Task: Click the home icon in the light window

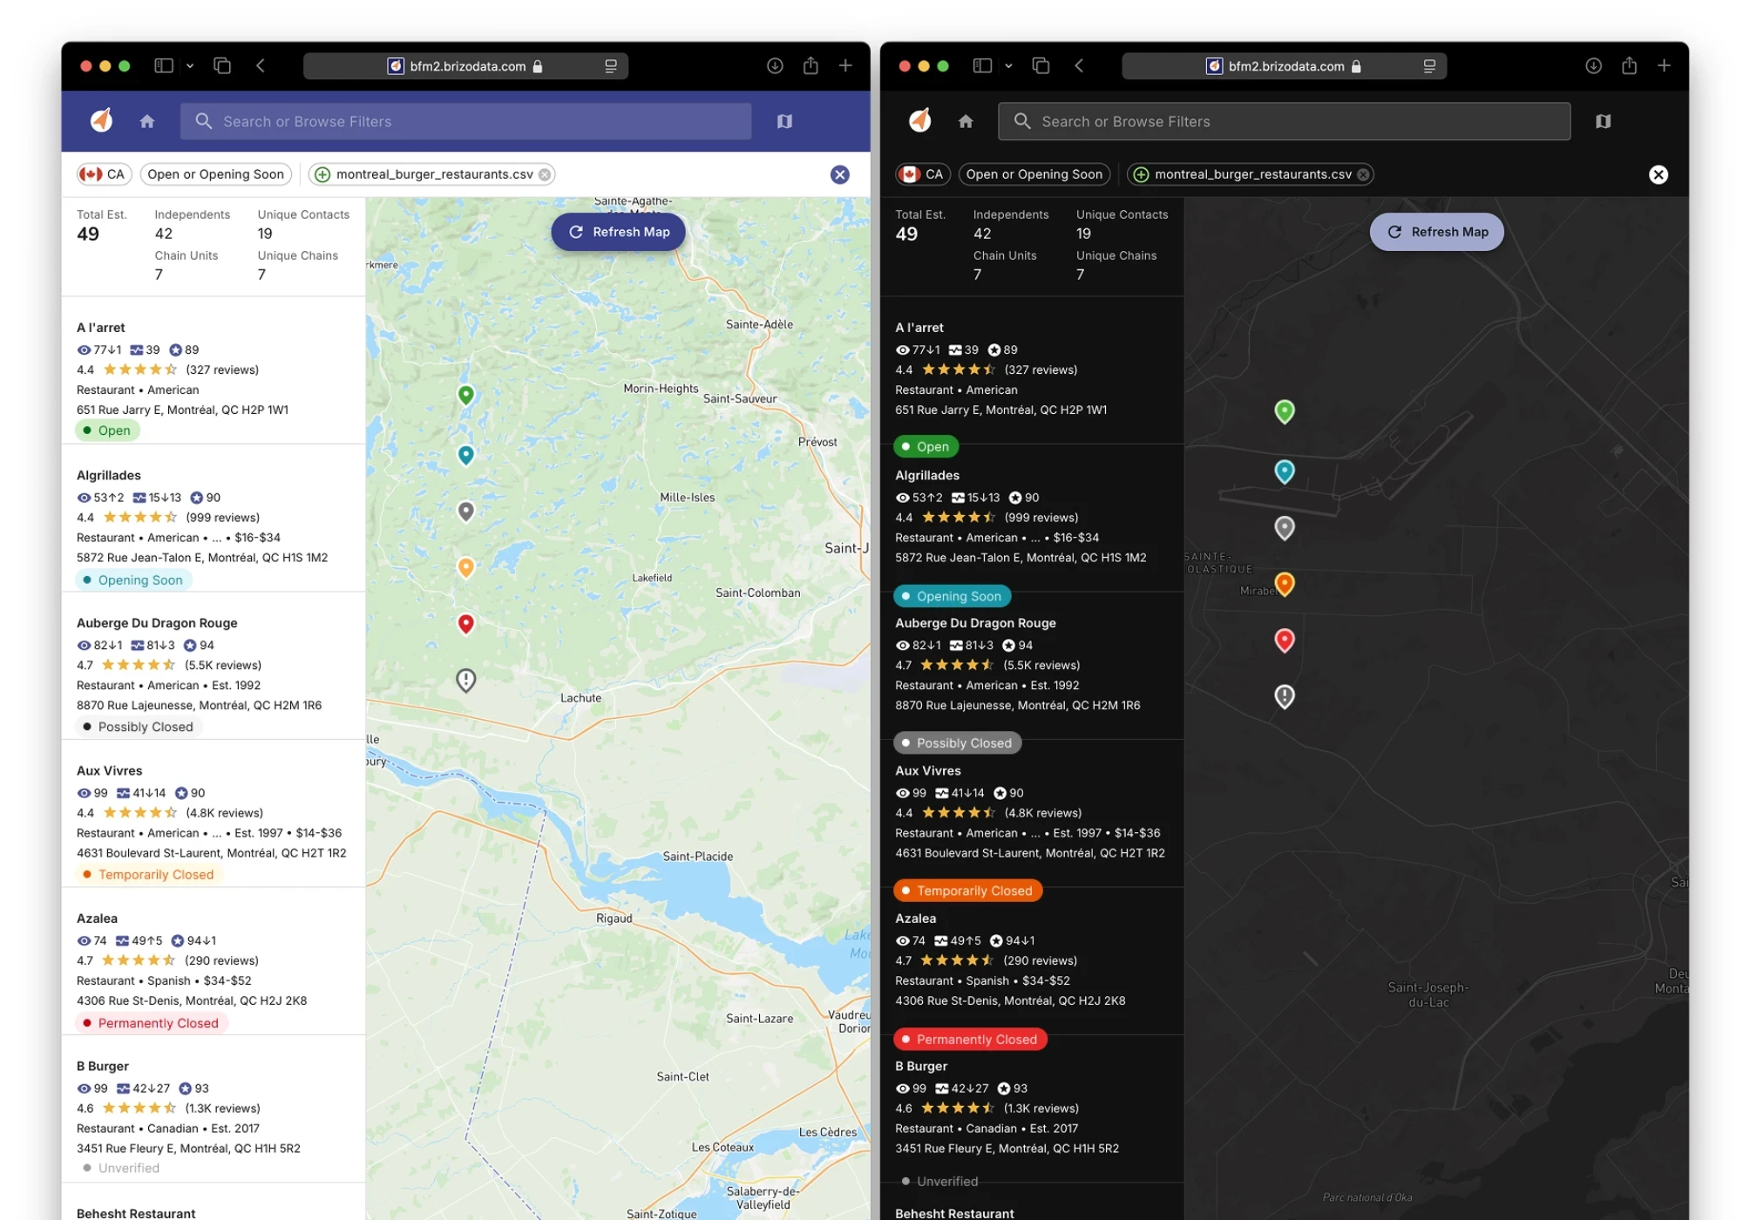Action: pyautogui.click(x=147, y=121)
